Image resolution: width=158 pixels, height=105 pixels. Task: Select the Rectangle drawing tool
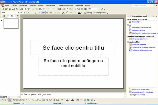click(36, 100)
